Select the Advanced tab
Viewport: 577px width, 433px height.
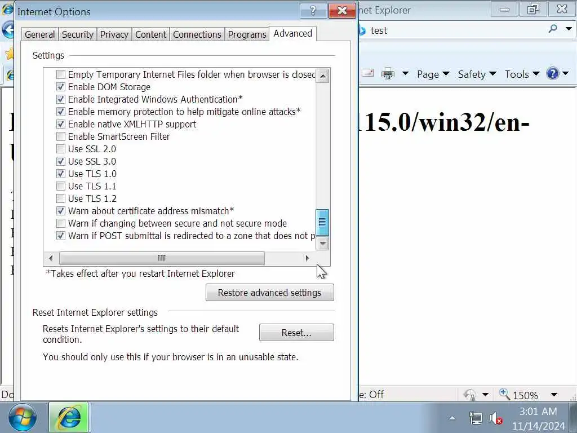coord(292,33)
